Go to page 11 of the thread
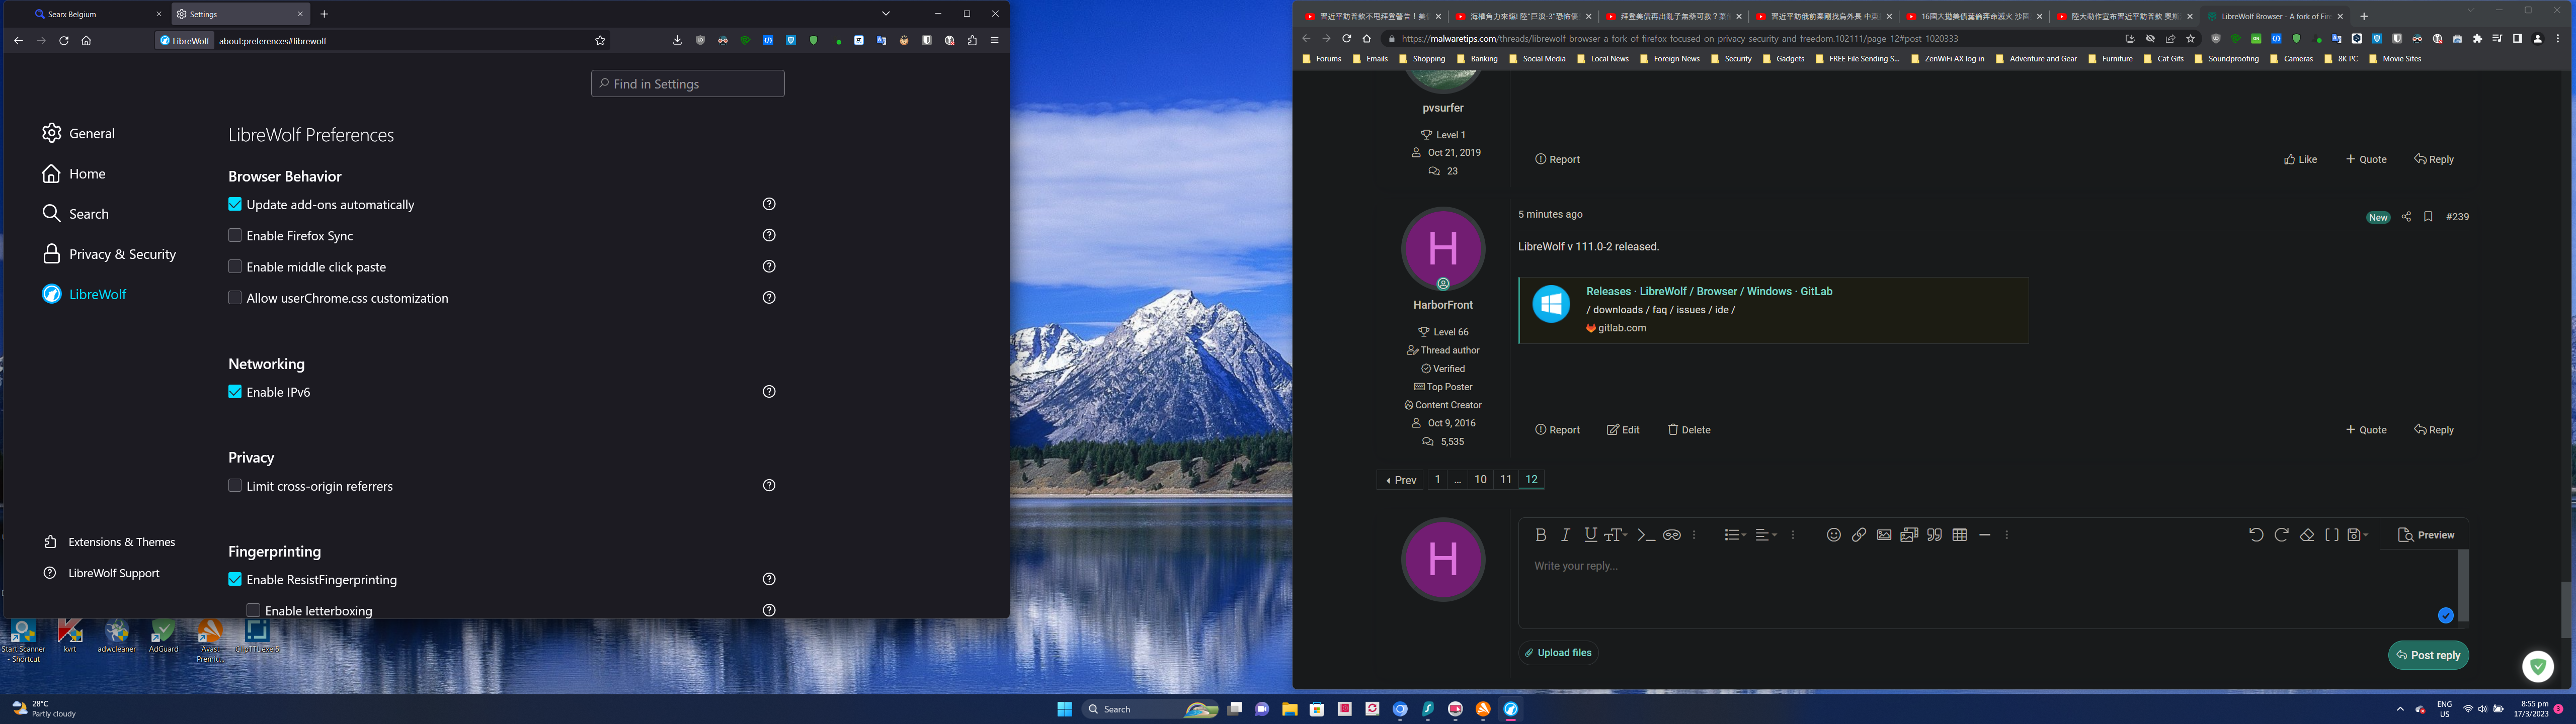The width and height of the screenshot is (2576, 724). (1505, 480)
